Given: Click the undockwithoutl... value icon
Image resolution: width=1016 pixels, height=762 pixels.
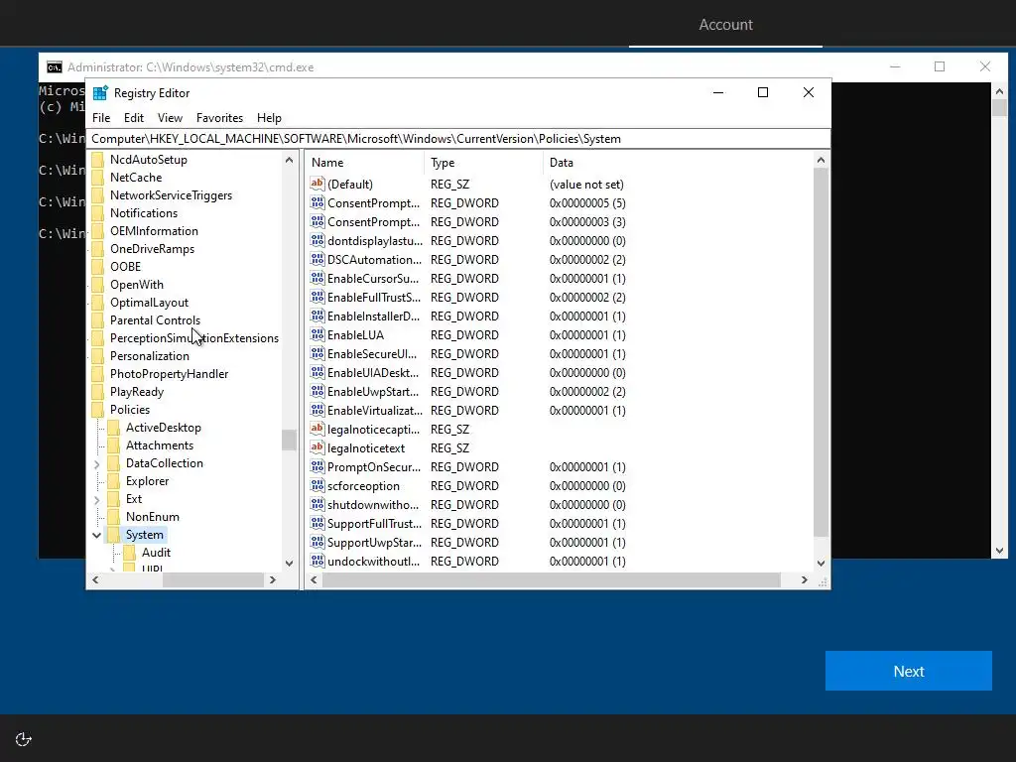Looking at the screenshot, I should click(317, 562).
